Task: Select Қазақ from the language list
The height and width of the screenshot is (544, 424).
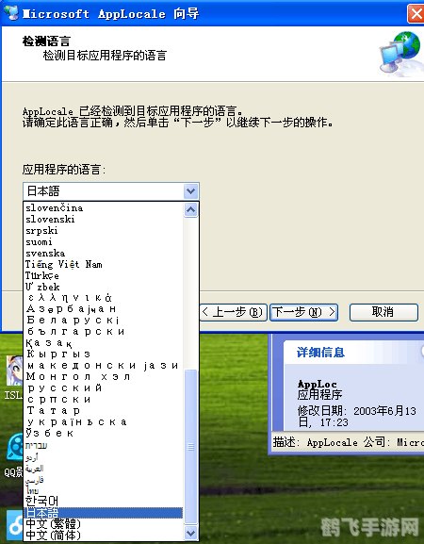Action: (x=104, y=343)
